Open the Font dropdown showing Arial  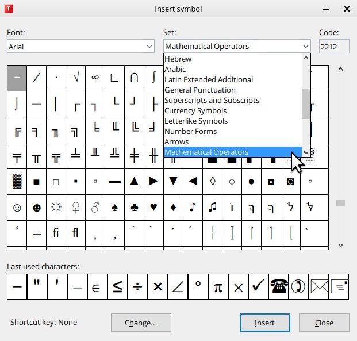tap(81, 47)
